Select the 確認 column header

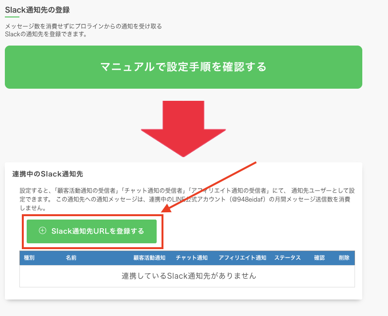(319, 258)
